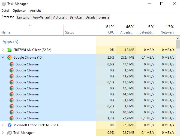The image size is (180, 136).
Task: Click Chrome icon in 3,4 MB row
Action: click(x=12, y=106)
